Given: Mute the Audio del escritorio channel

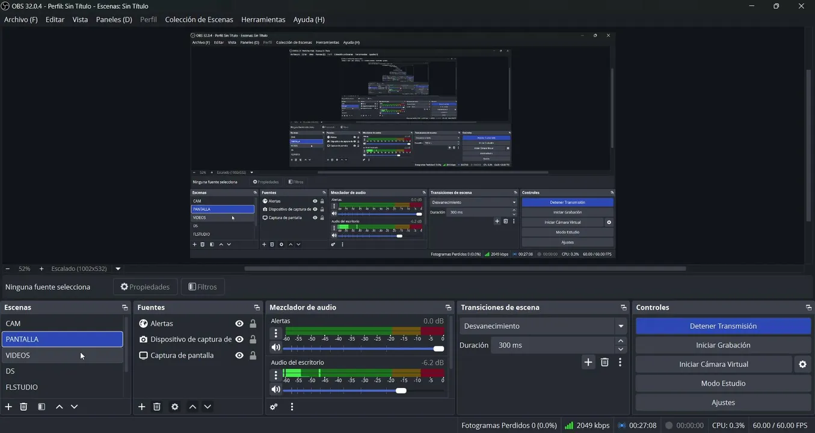Looking at the screenshot, I should coord(276,390).
